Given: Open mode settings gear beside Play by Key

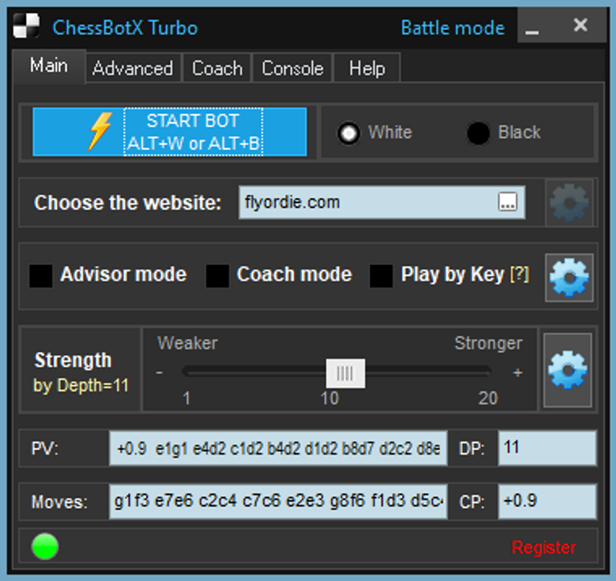Looking at the screenshot, I should [569, 277].
